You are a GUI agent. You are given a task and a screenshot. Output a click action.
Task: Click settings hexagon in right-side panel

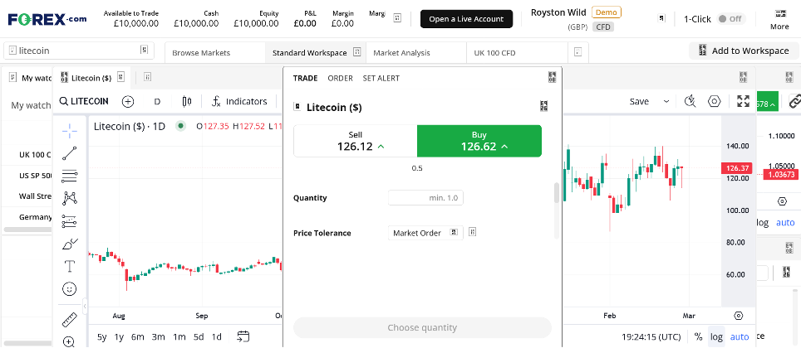782,201
